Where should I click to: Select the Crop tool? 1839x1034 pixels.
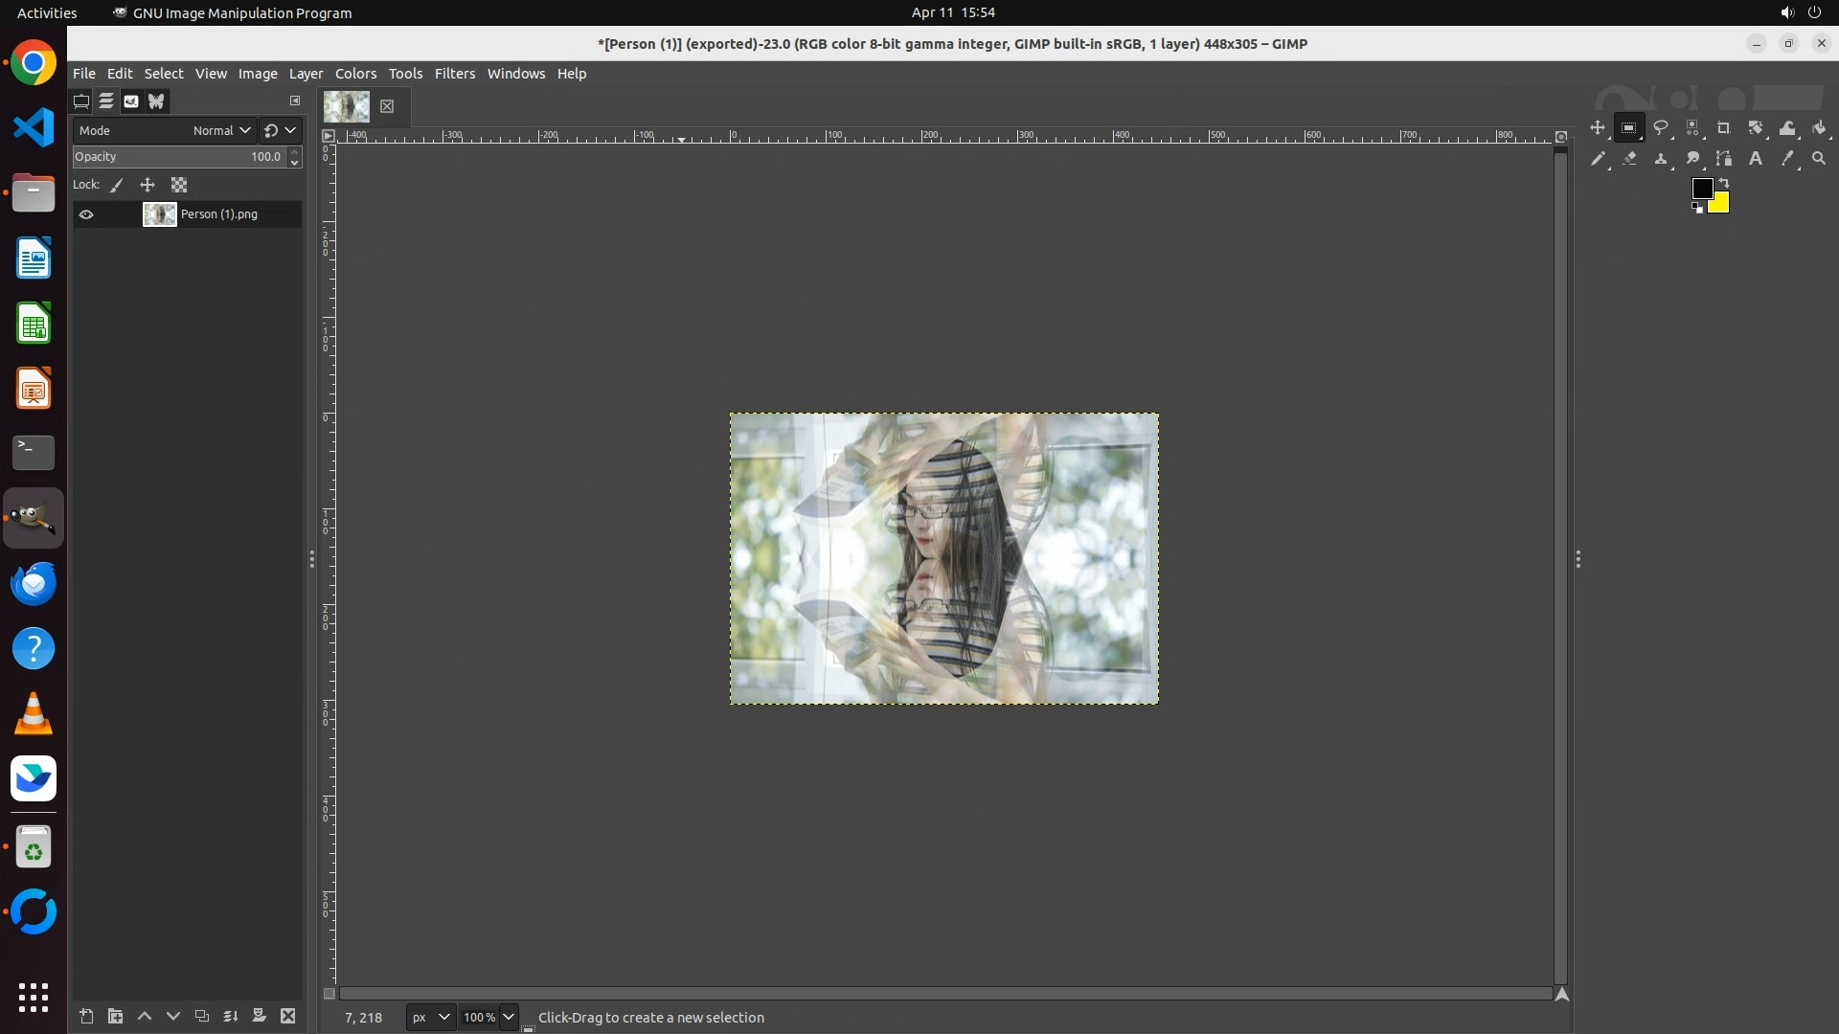(x=1724, y=127)
